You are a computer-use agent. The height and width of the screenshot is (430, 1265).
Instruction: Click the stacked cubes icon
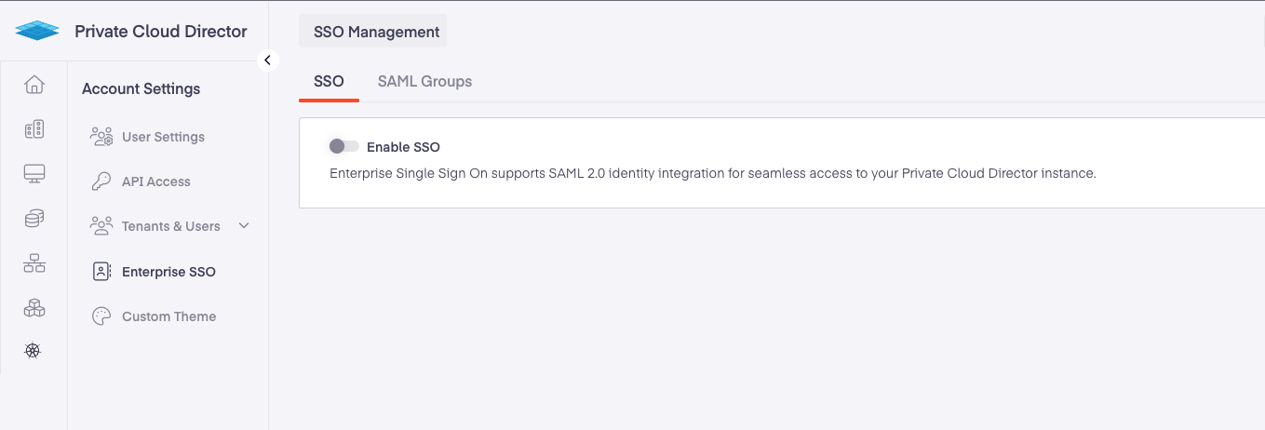click(x=34, y=308)
